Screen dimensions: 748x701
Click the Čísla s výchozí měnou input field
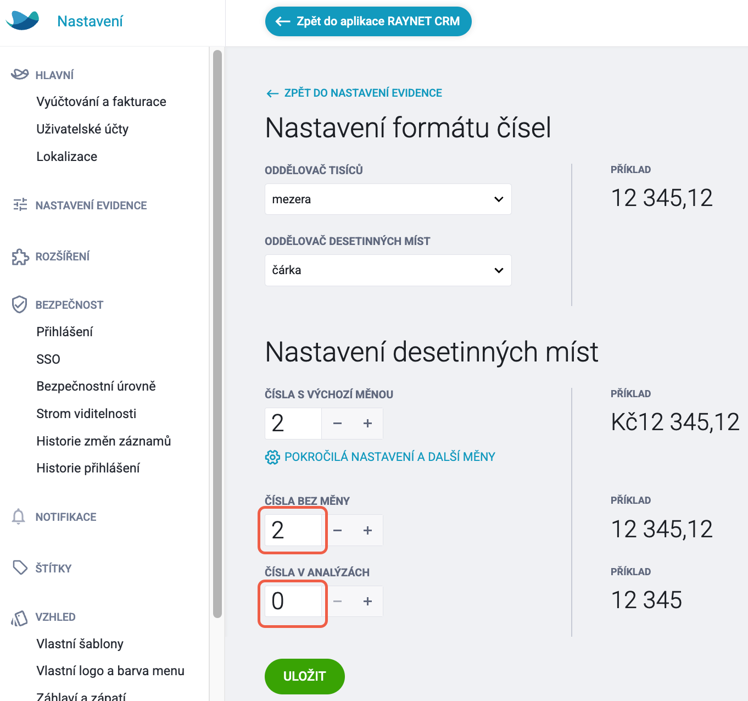(x=293, y=424)
